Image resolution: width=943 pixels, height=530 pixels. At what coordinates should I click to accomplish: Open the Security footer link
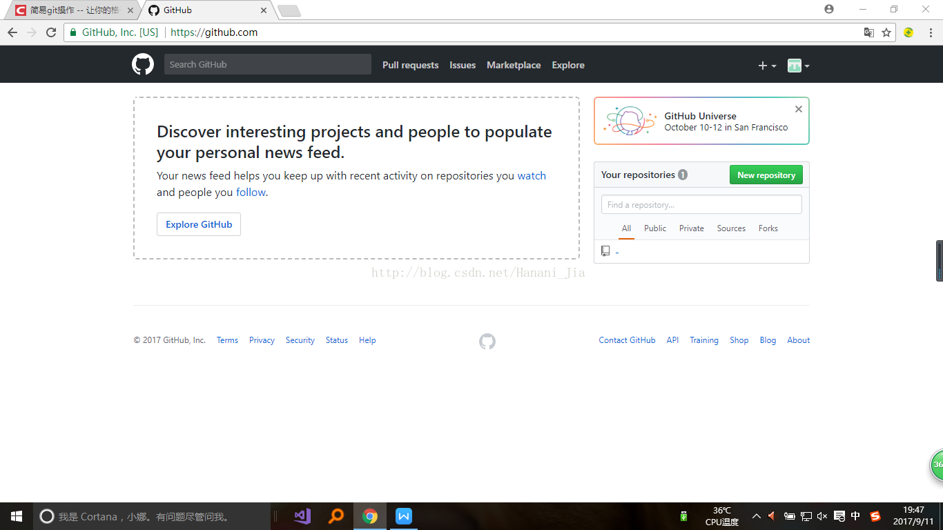[x=300, y=340]
